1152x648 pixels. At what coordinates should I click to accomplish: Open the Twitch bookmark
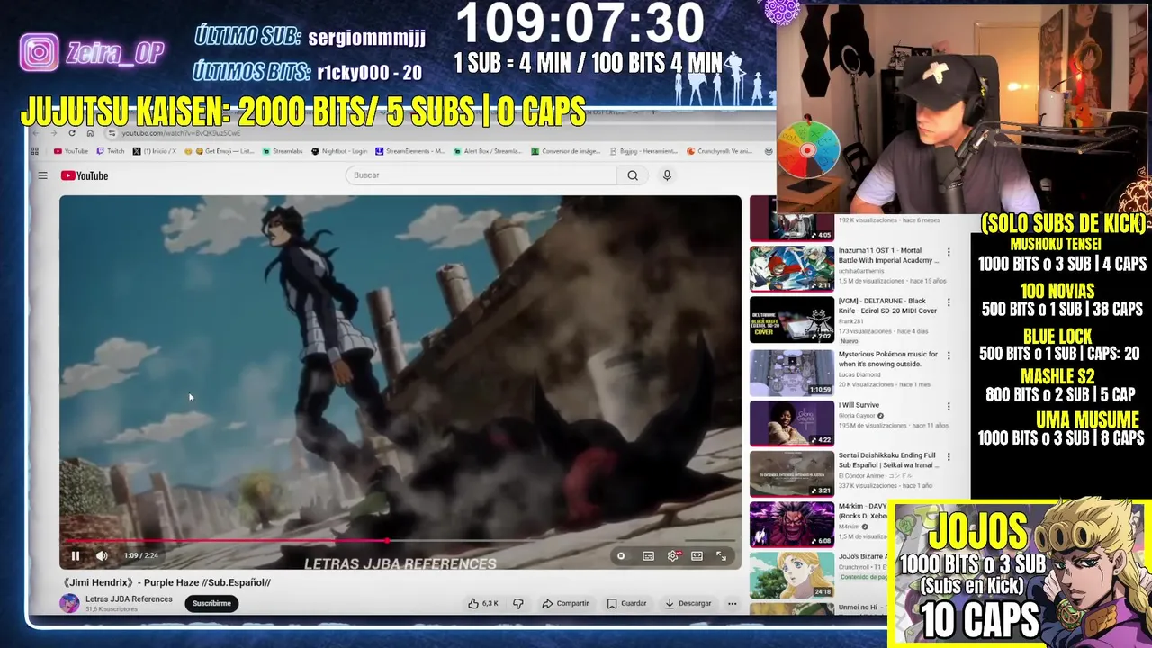point(111,151)
